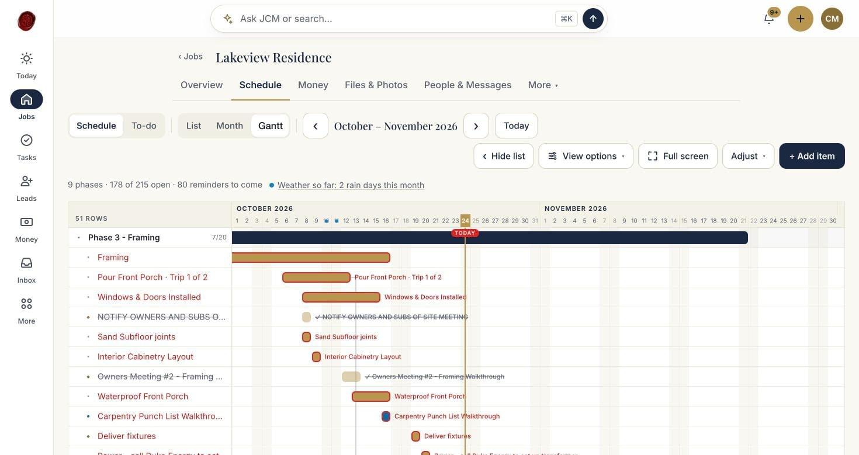Submit search with the up-arrow button
Image resolution: width=859 pixels, height=455 pixels.
point(593,19)
